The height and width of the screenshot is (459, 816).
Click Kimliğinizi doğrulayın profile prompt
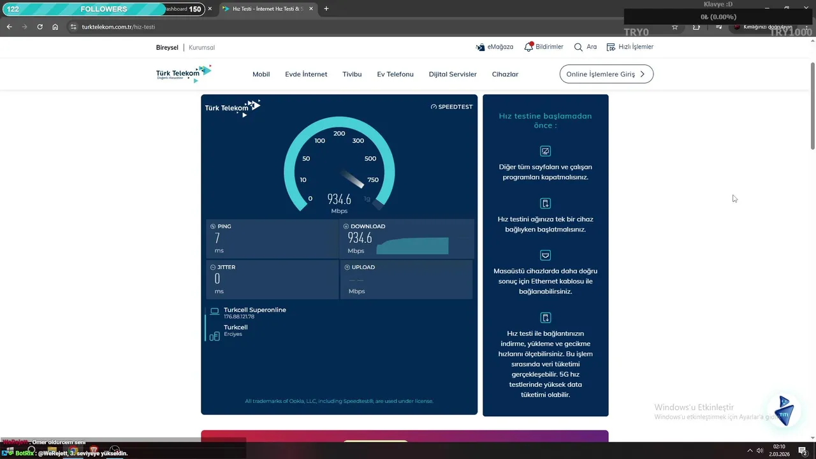pyautogui.click(x=762, y=27)
